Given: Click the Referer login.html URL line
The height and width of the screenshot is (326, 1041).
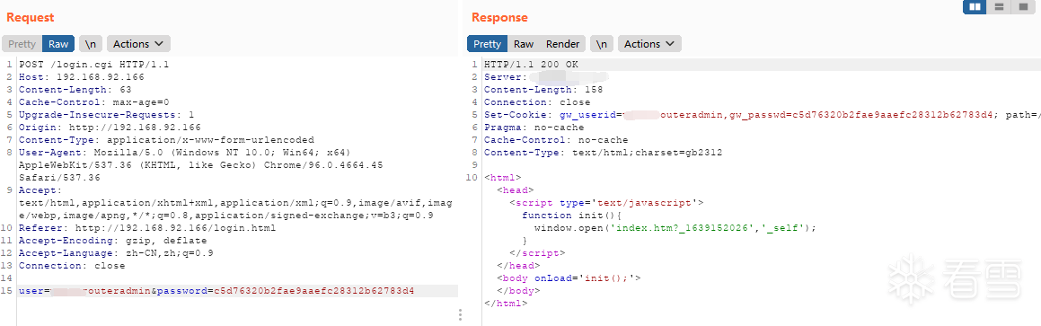Looking at the screenshot, I should [147, 228].
